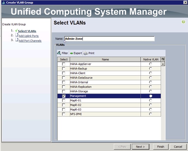The width and height of the screenshot is (188, 151).
Task: Select the HANA-DataSource name cell
Action: click(105, 78)
